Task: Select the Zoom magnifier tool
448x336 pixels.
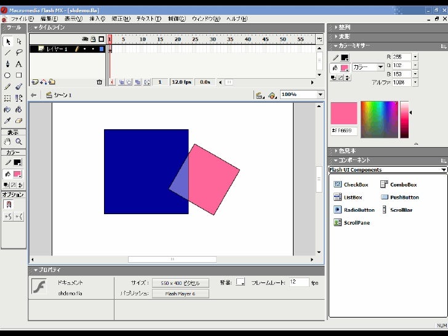Action: (18, 141)
